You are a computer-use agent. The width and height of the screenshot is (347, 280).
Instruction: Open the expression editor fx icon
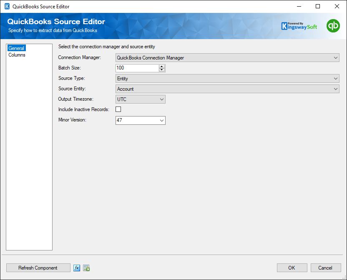[x=77, y=268]
